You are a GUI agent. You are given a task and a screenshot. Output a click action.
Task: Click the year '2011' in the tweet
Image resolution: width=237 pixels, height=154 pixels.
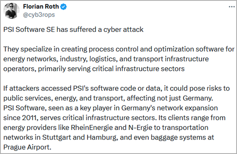[30, 118]
